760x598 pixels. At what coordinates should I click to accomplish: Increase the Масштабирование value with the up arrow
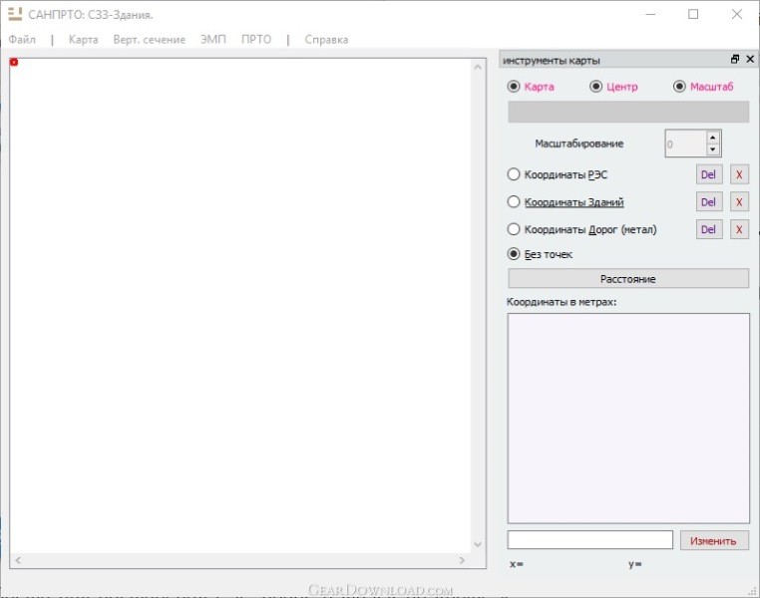click(x=712, y=138)
